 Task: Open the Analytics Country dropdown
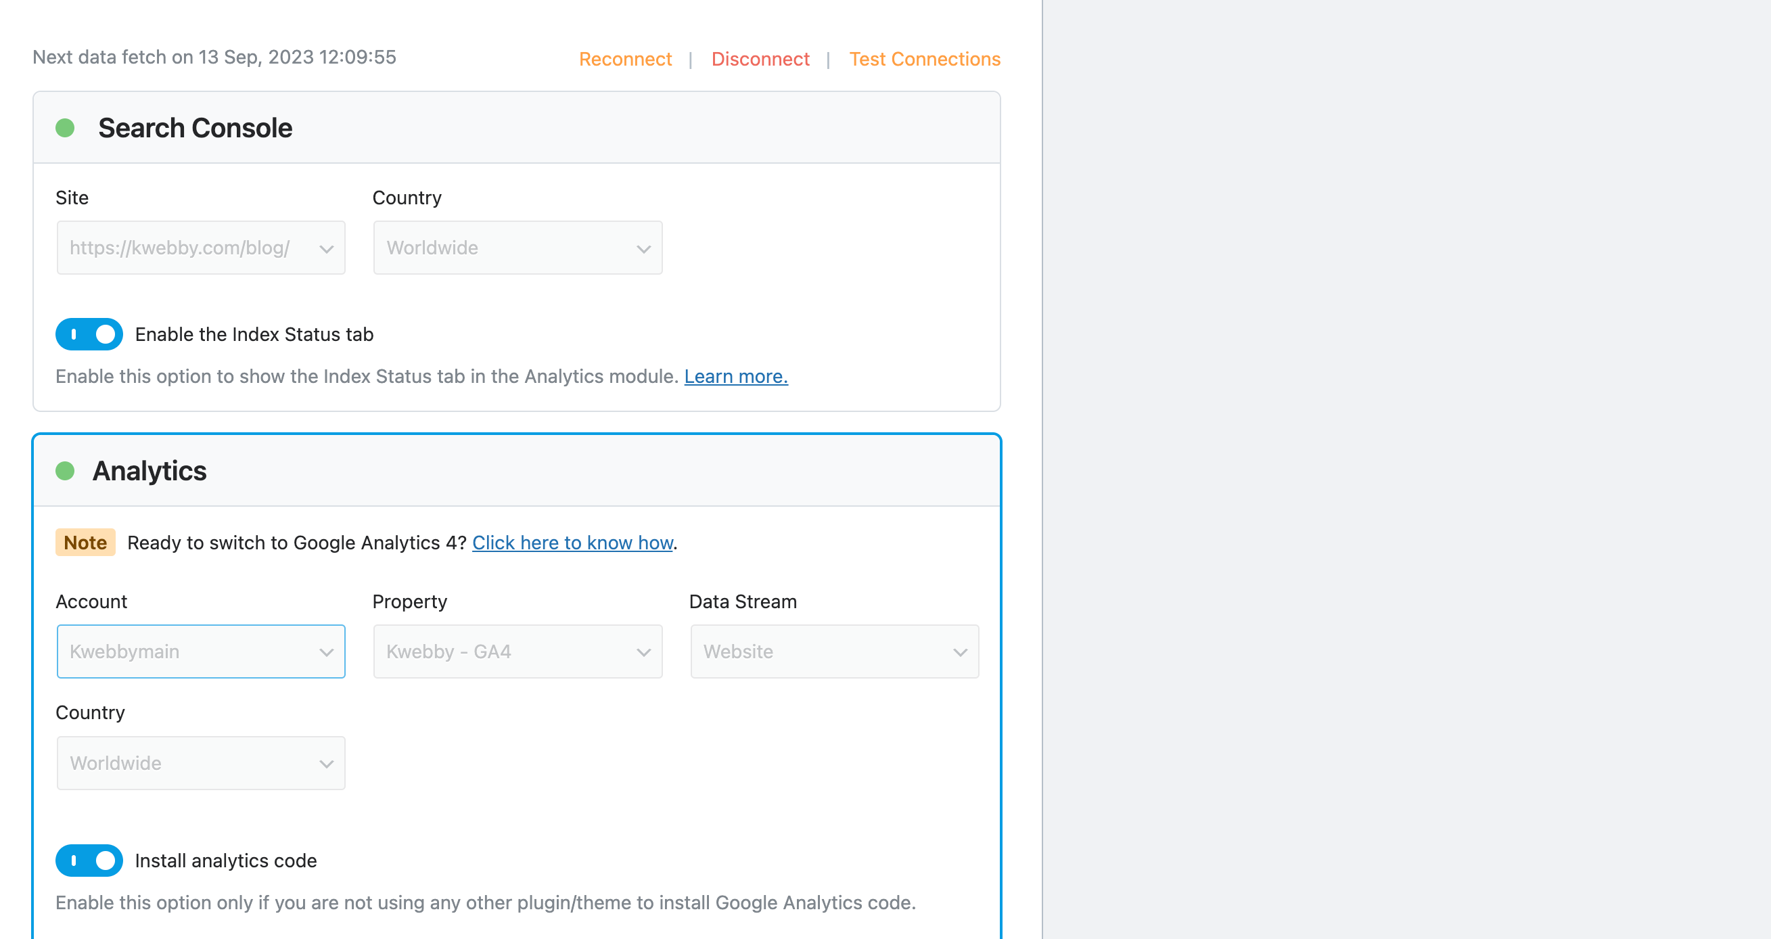(x=201, y=762)
